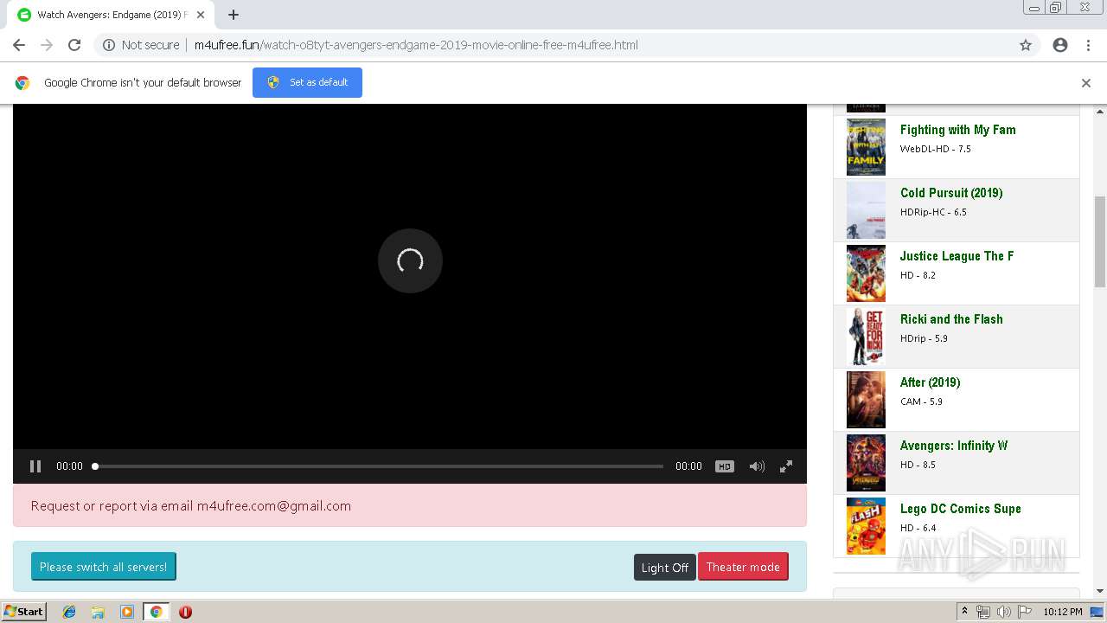Click Ricki and the Flash poster thumbnail
This screenshot has height=623, width=1107.
click(x=866, y=337)
